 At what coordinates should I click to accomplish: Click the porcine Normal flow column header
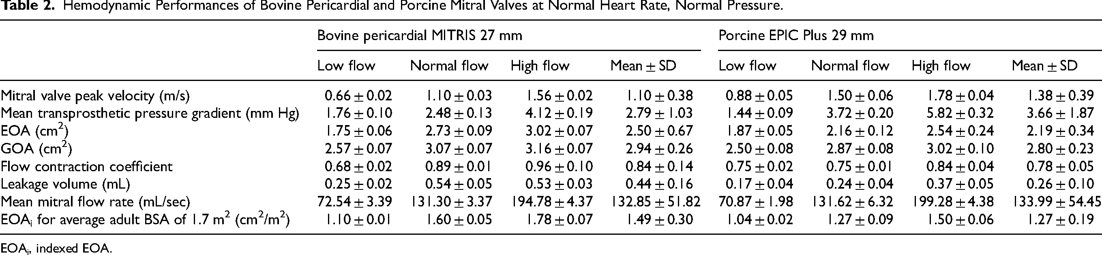850,66
